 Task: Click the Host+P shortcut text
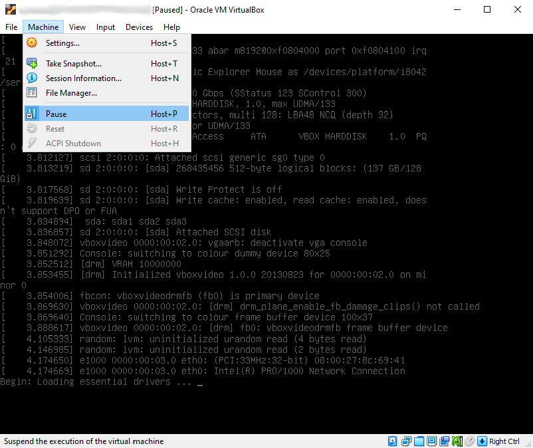click(164, 114)
